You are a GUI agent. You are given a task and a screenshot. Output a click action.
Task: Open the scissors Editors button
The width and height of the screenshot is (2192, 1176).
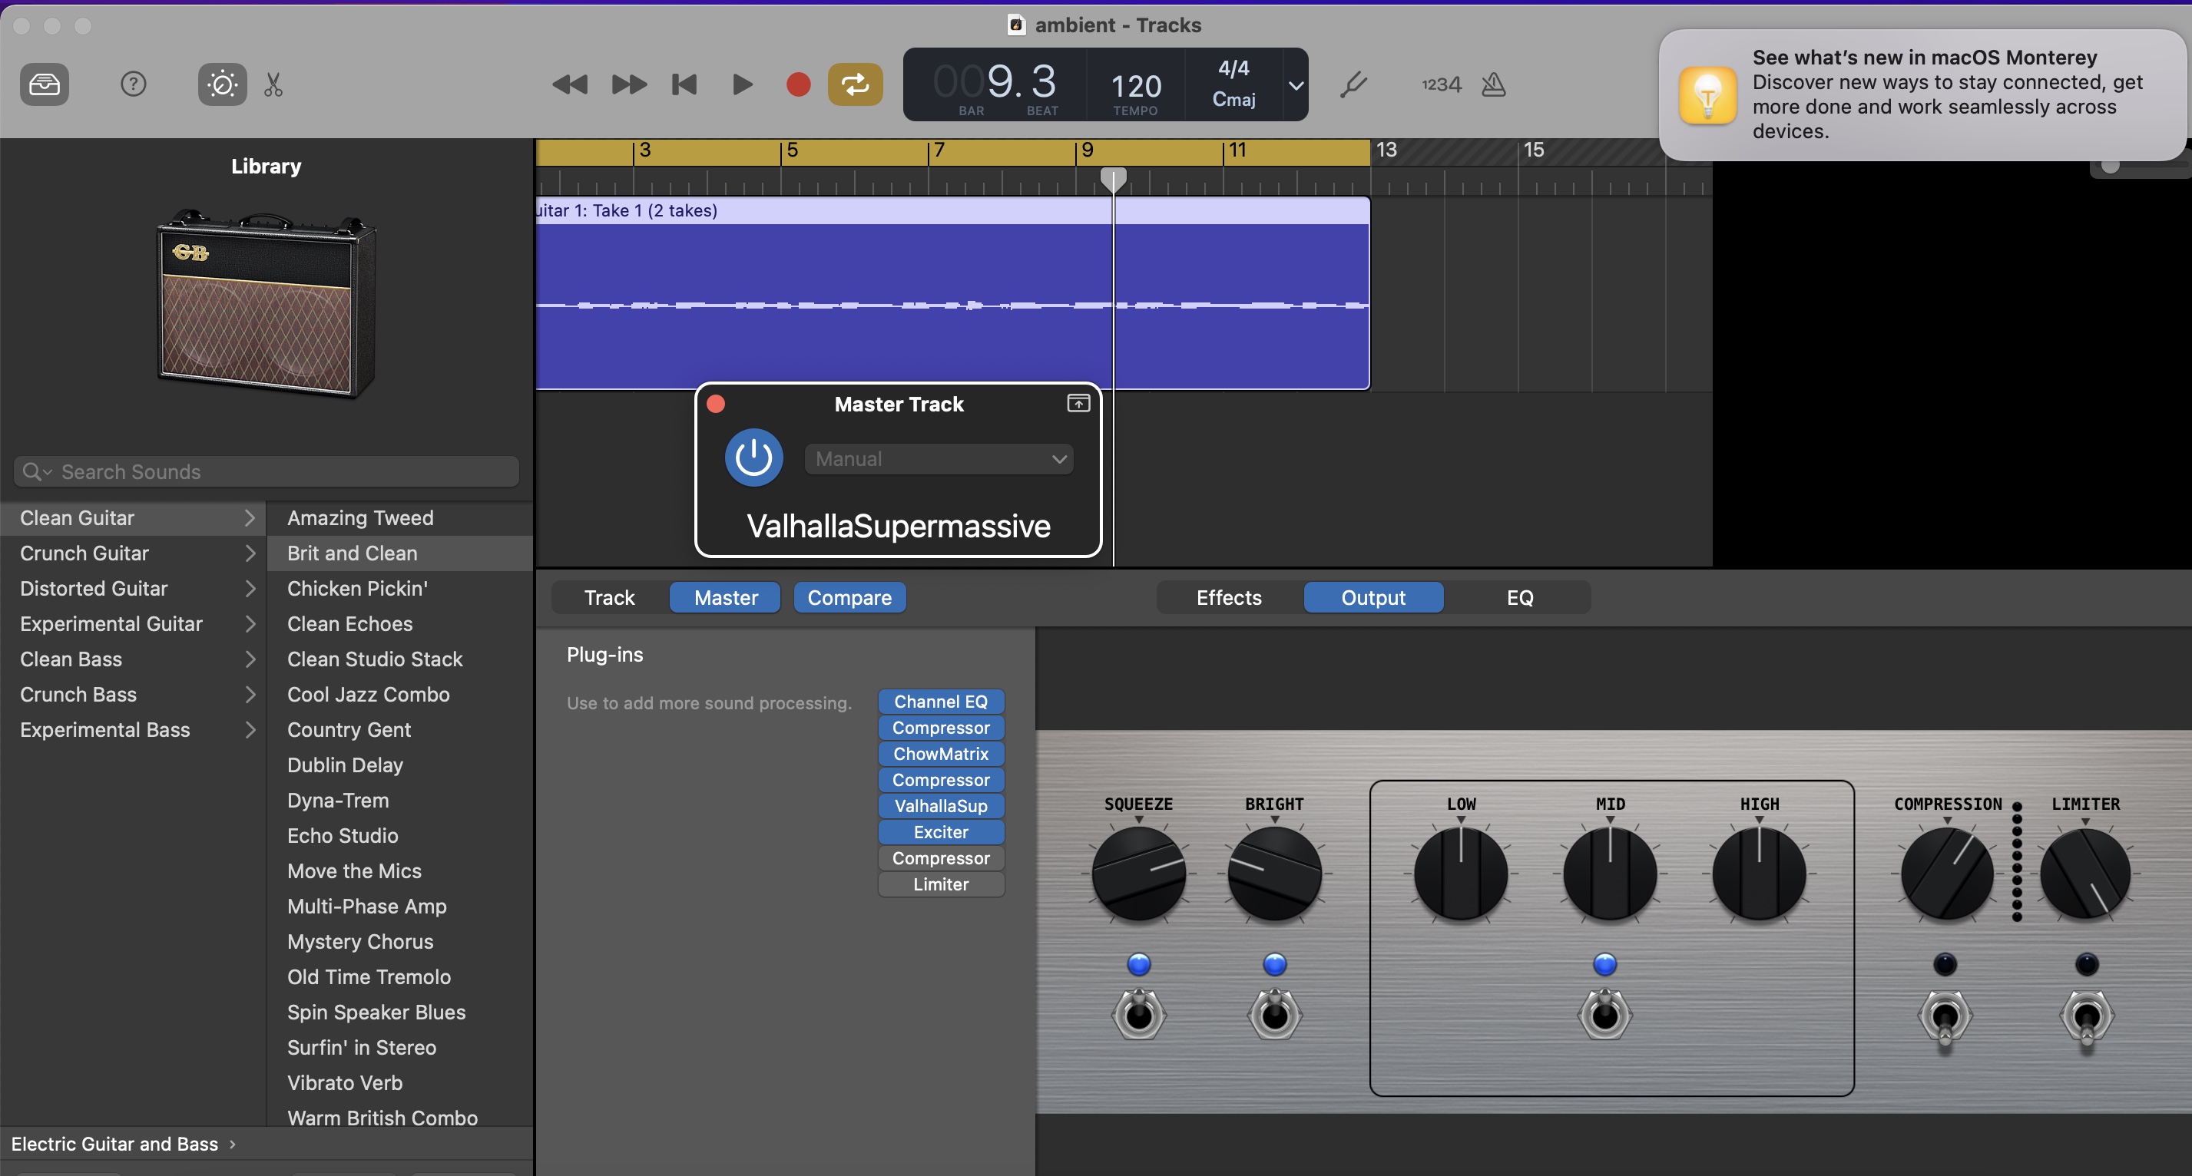(273, 84)
